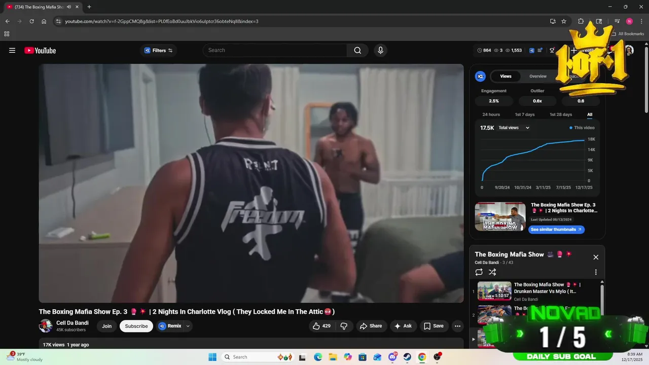Screen dimensions: 649x365
Task: Click the magnifier search button
Action: click(357, 50)
